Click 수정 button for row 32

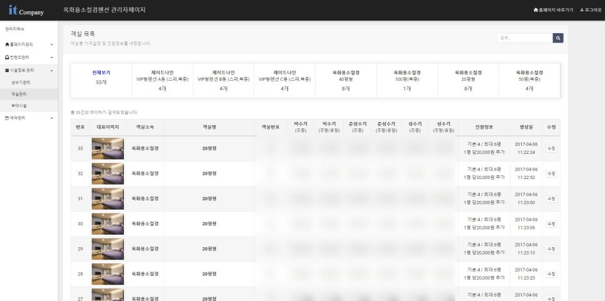(x=551, y=174)
